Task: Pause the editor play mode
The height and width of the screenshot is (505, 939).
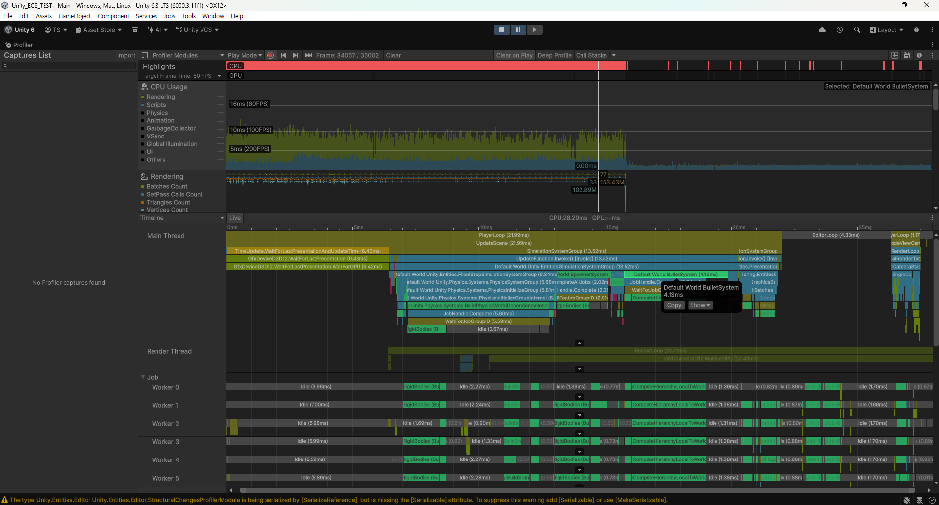Action: pyautogui.click(x=518, y=30)
